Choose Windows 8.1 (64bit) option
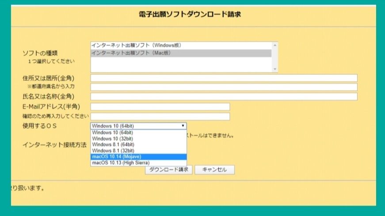Image resolution: width=385 pixels, height=216 pixels. [x=113, y=144]
